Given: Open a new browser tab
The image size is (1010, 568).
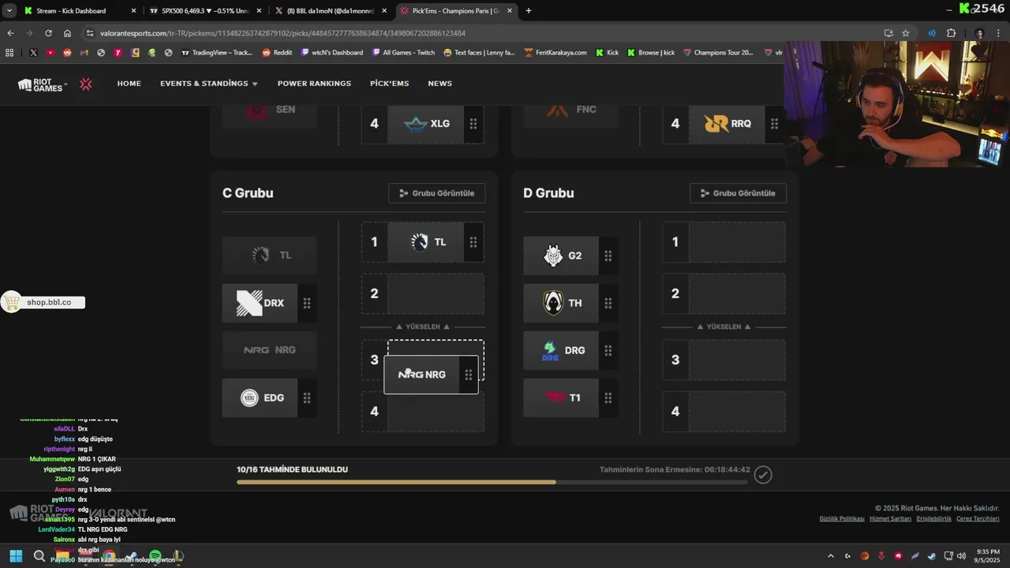Looking at the screenshot, I should (528, 11).
